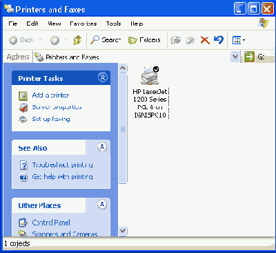The image size is (276, 253).
Task: Open Scanners and Cameras link
Action: [x=65, y=234]
